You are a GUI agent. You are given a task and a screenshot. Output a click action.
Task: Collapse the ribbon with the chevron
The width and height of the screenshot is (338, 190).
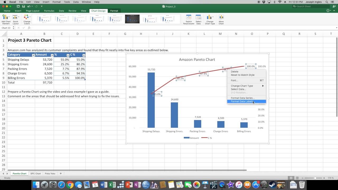[334, 11]
